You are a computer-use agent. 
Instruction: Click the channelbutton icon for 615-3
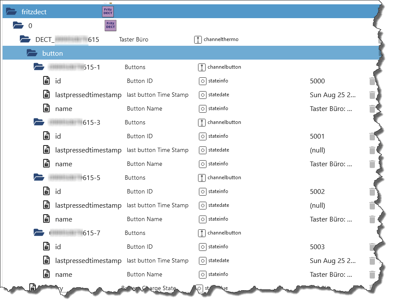[202, 122]
